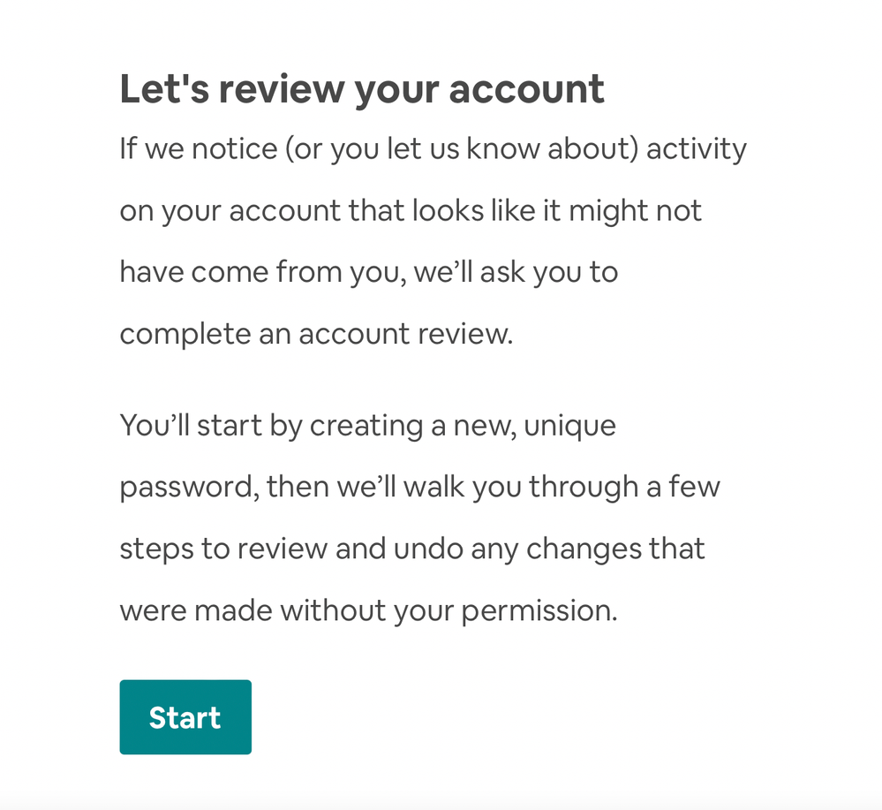Click the teal Start button at bottom

click(185, 716)
